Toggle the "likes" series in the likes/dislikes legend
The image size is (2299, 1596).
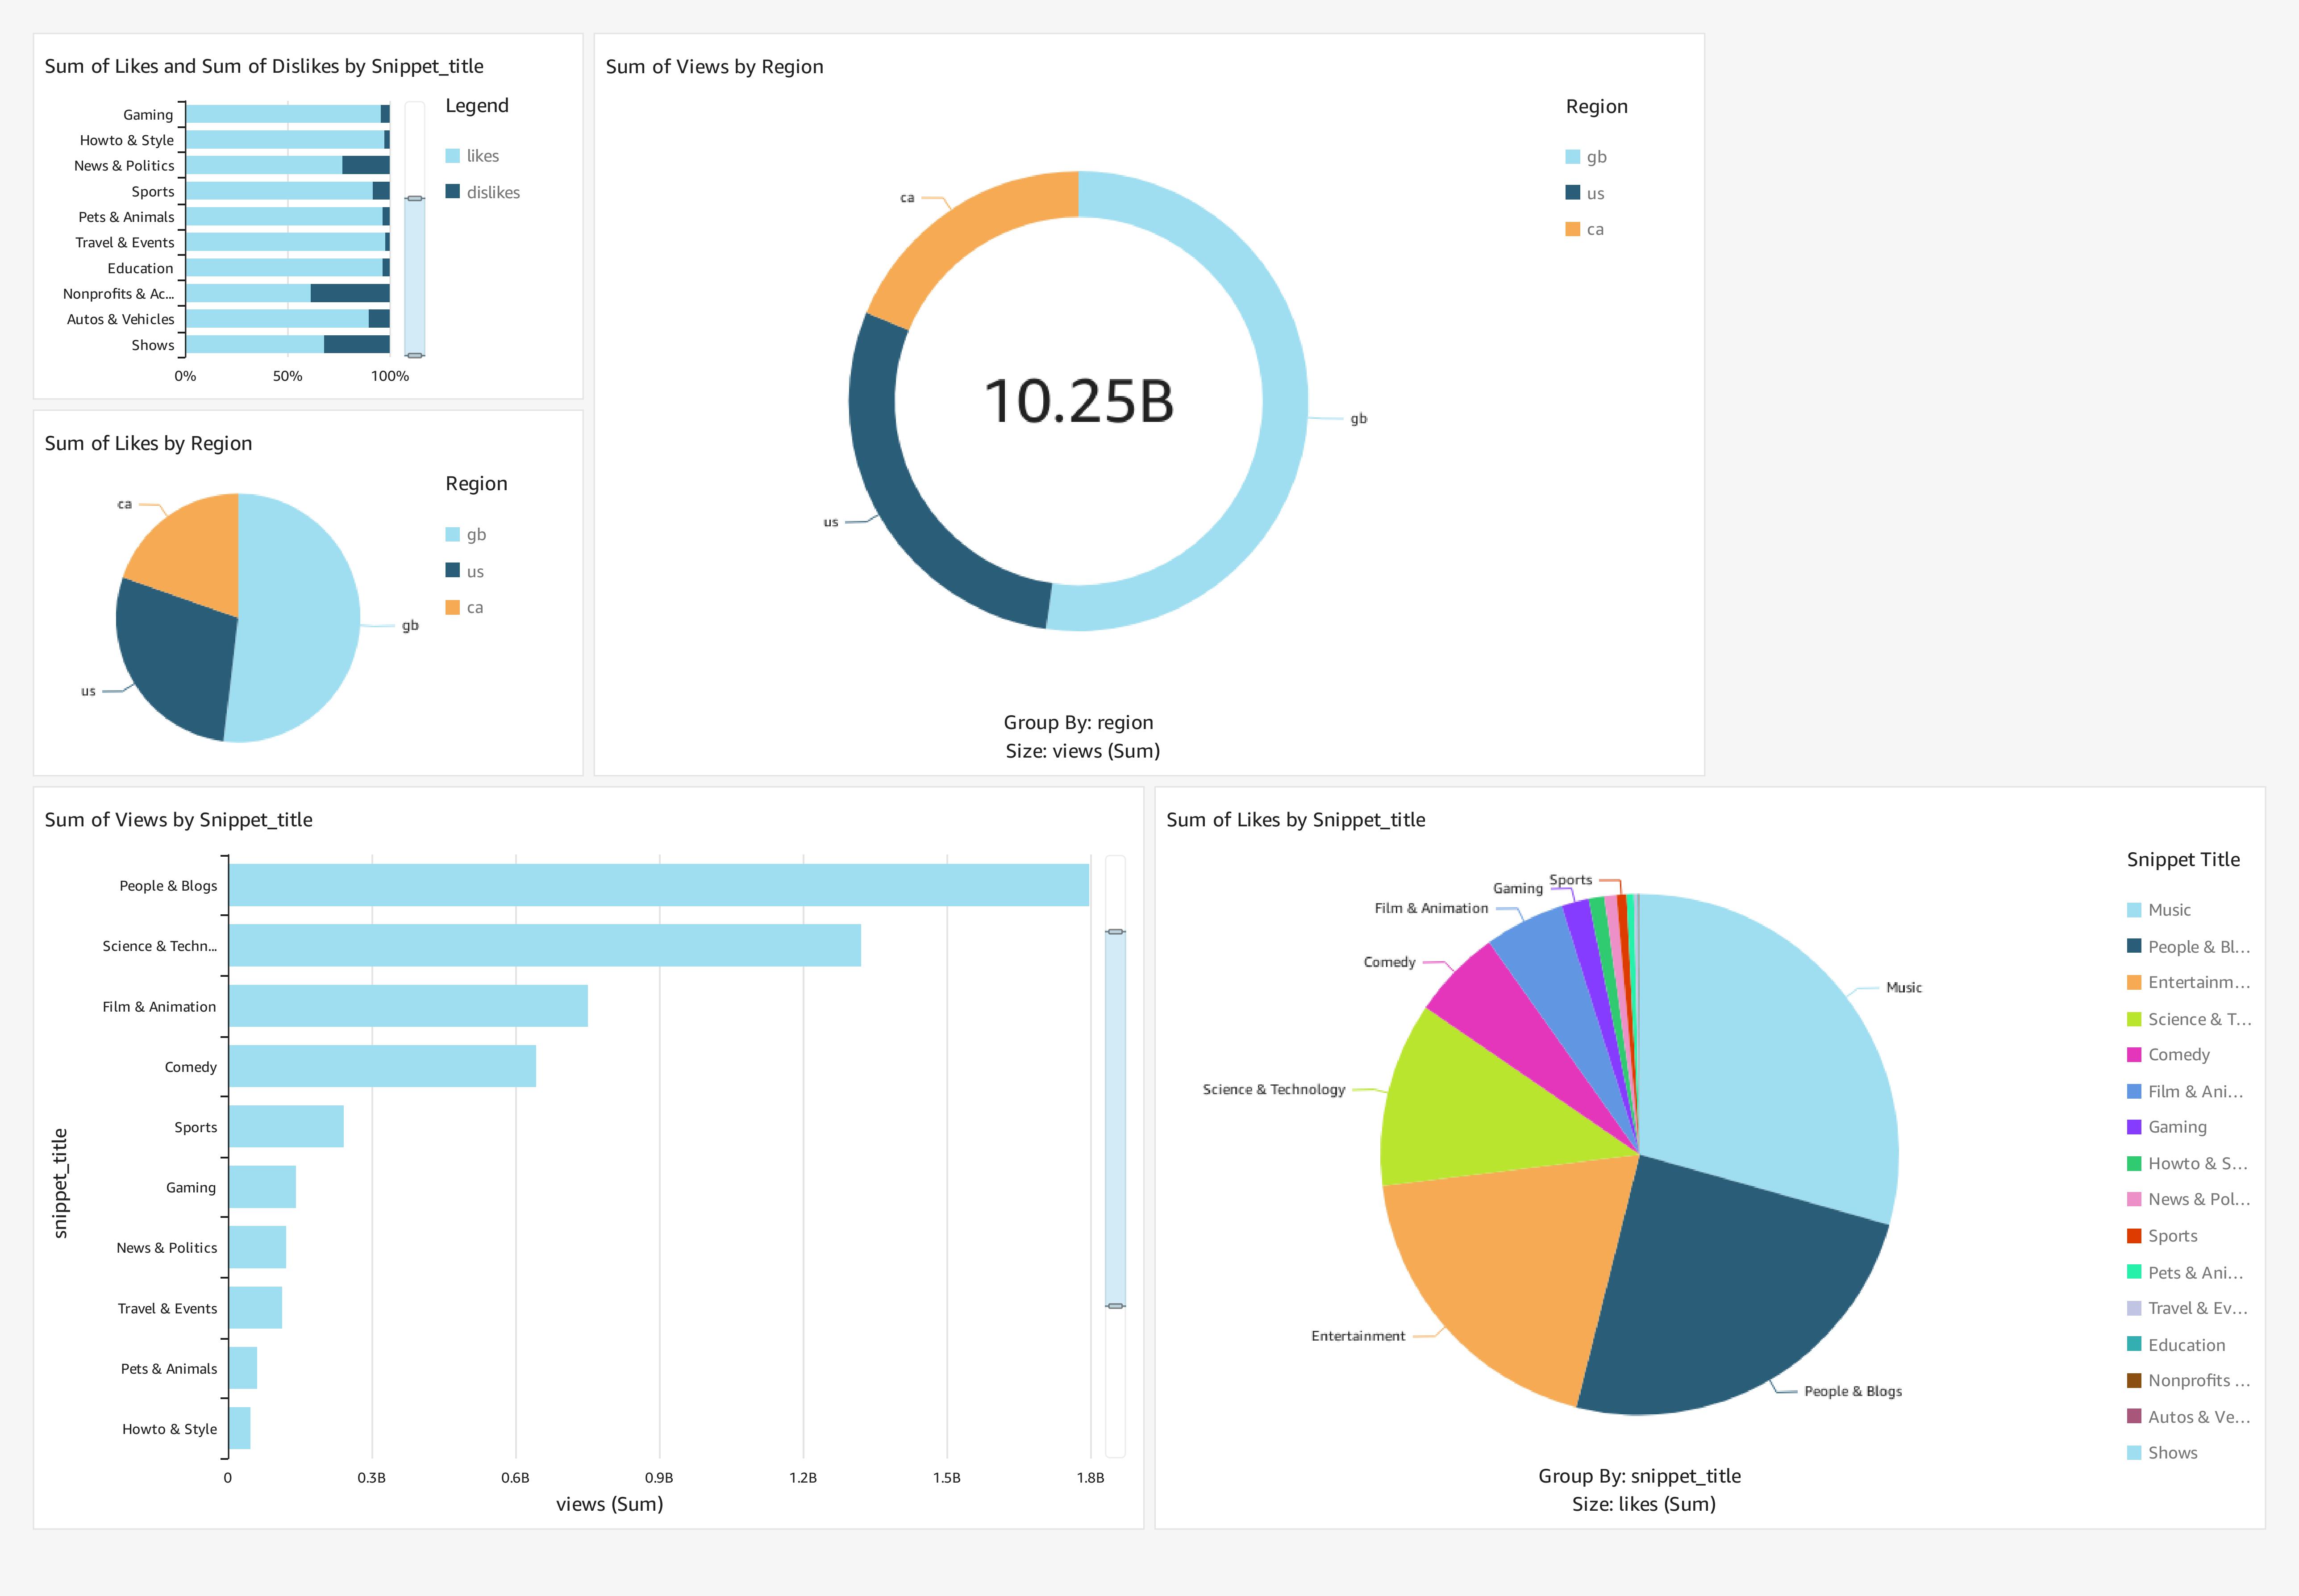point(453,155)
